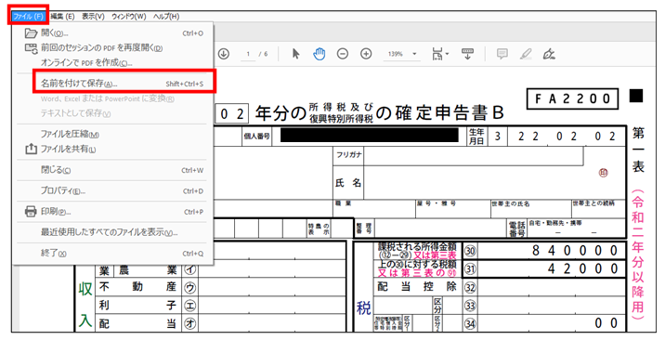
Task: Open the ヘルプ(H) menu
Action: [x=166, y=16]
